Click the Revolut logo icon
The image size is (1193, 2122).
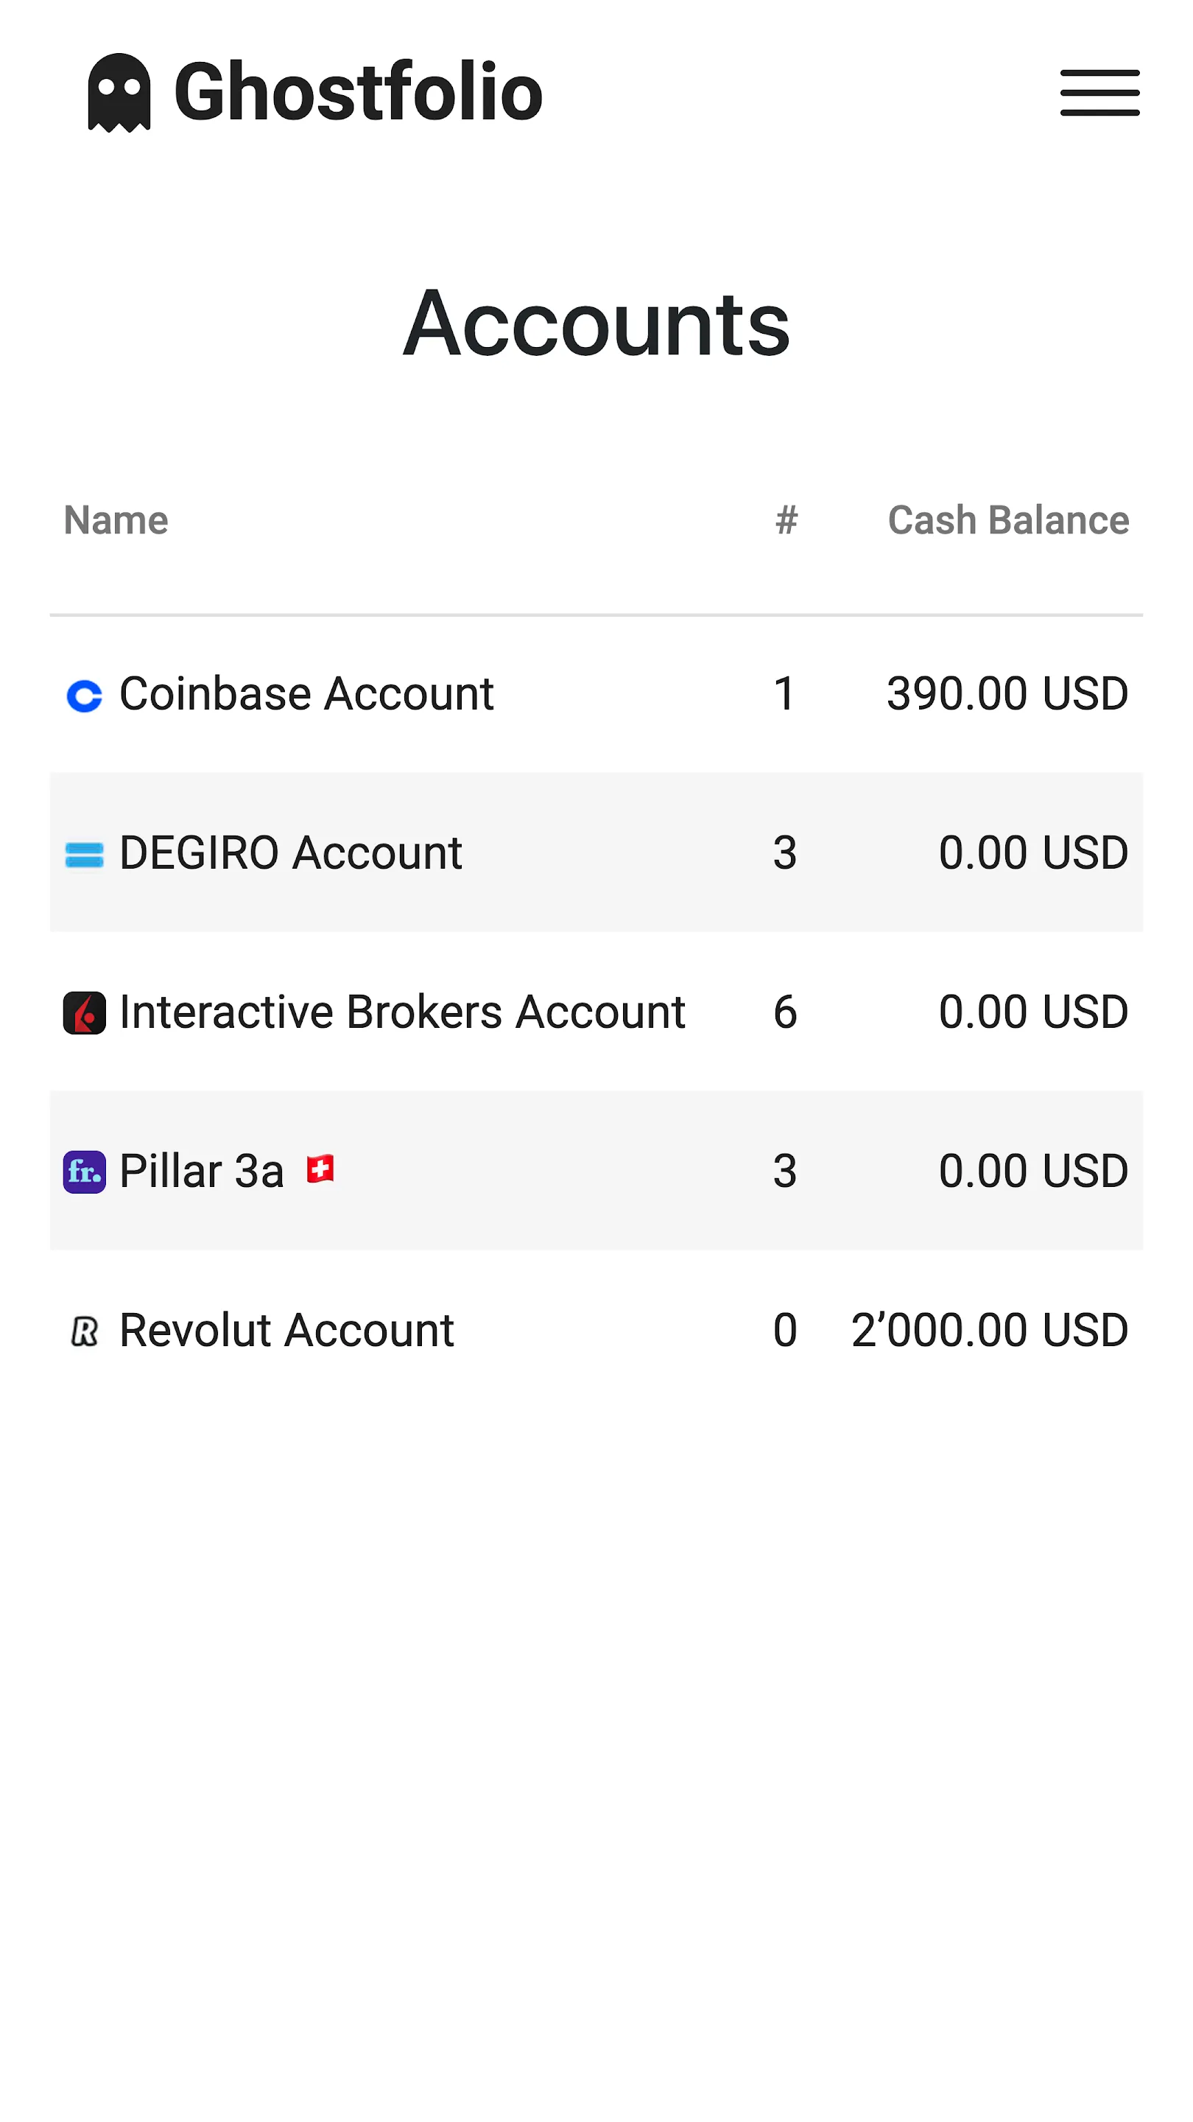click(84, 1331)
